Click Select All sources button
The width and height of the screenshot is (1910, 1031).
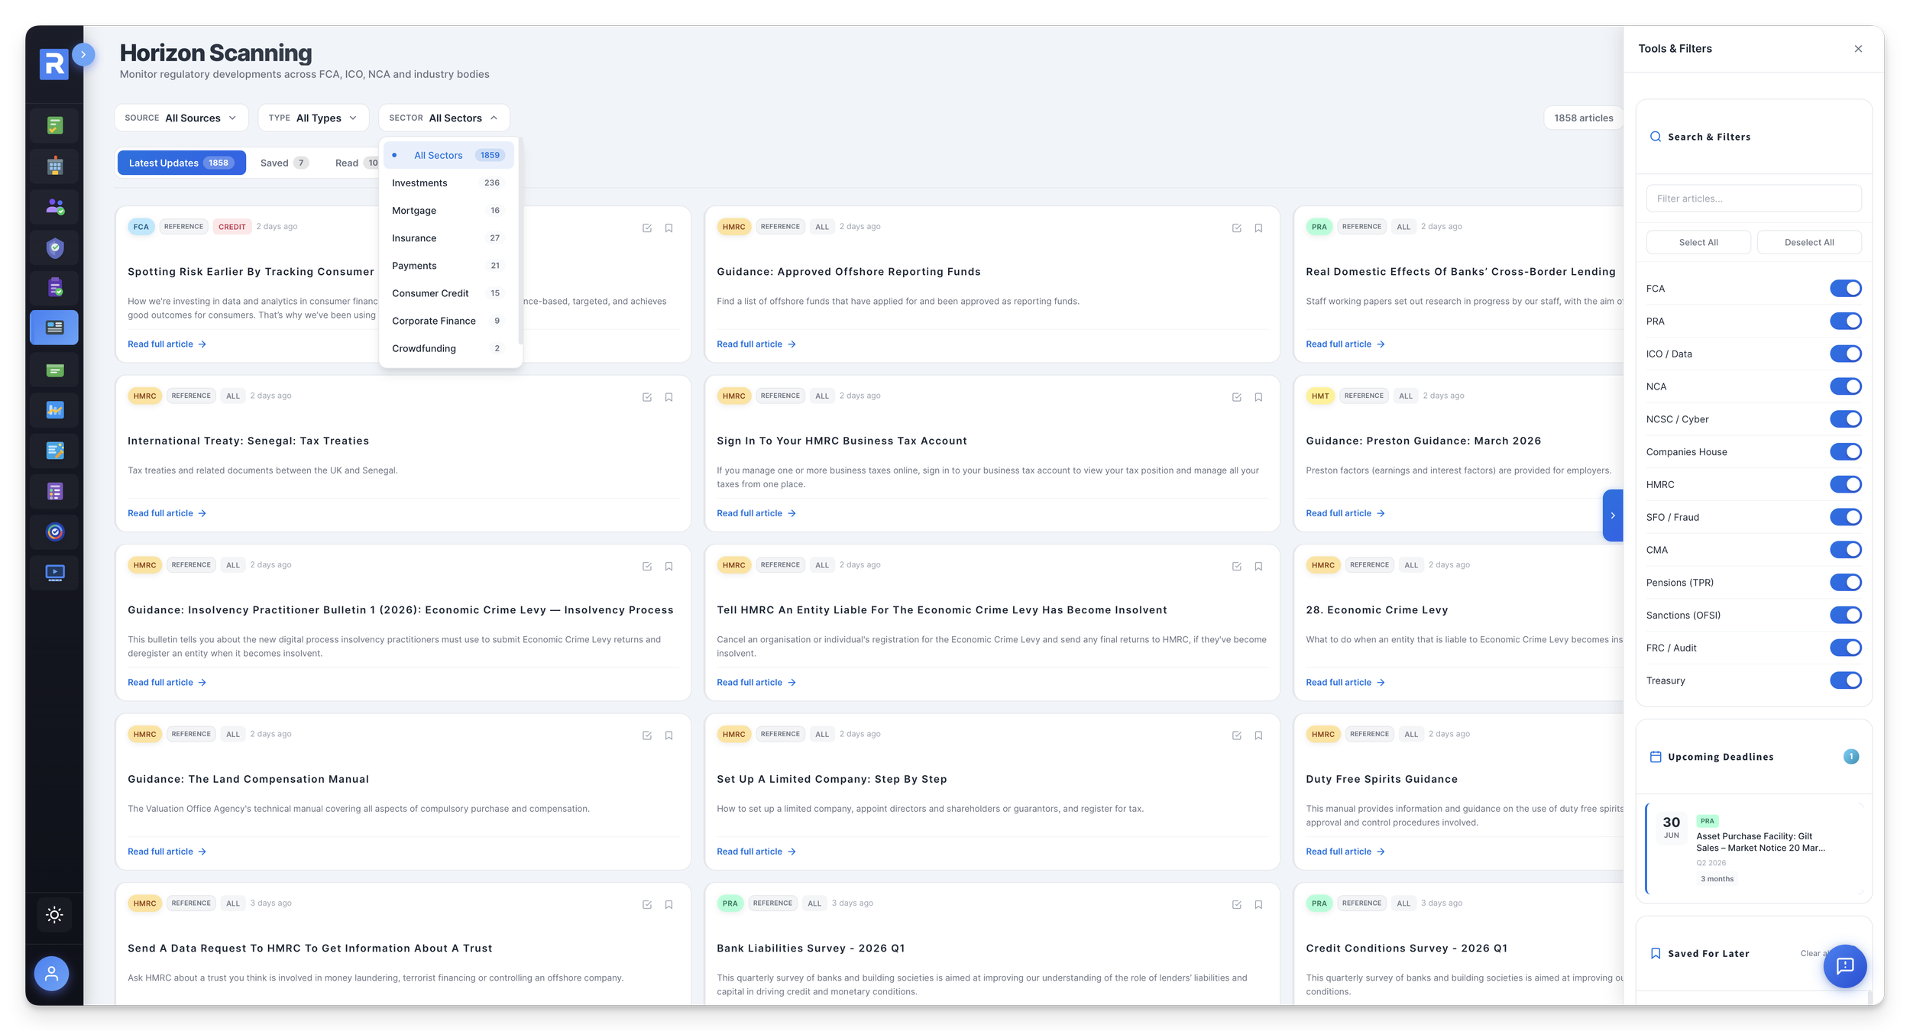tap(1698, 242)
